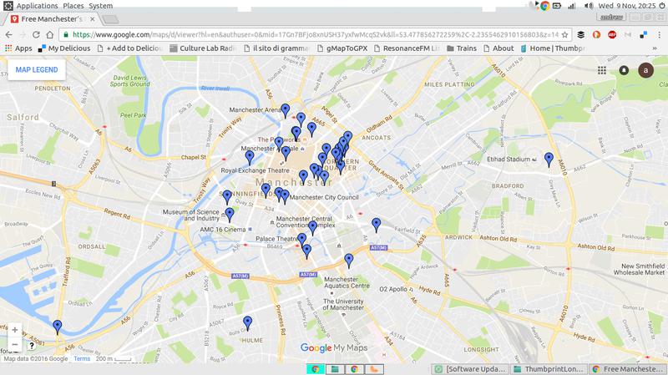668x375 pixels.
Task: Click the Delicious extension icon in toolbar
Action: [643, 35]
